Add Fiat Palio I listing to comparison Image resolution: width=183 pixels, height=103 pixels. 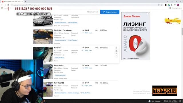[116, 51]
